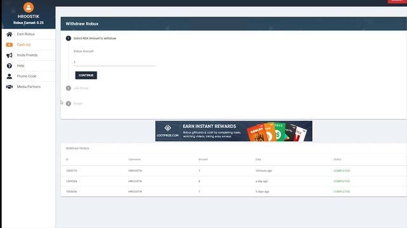Click date '14 hours ago'

[x=264, y=171]
